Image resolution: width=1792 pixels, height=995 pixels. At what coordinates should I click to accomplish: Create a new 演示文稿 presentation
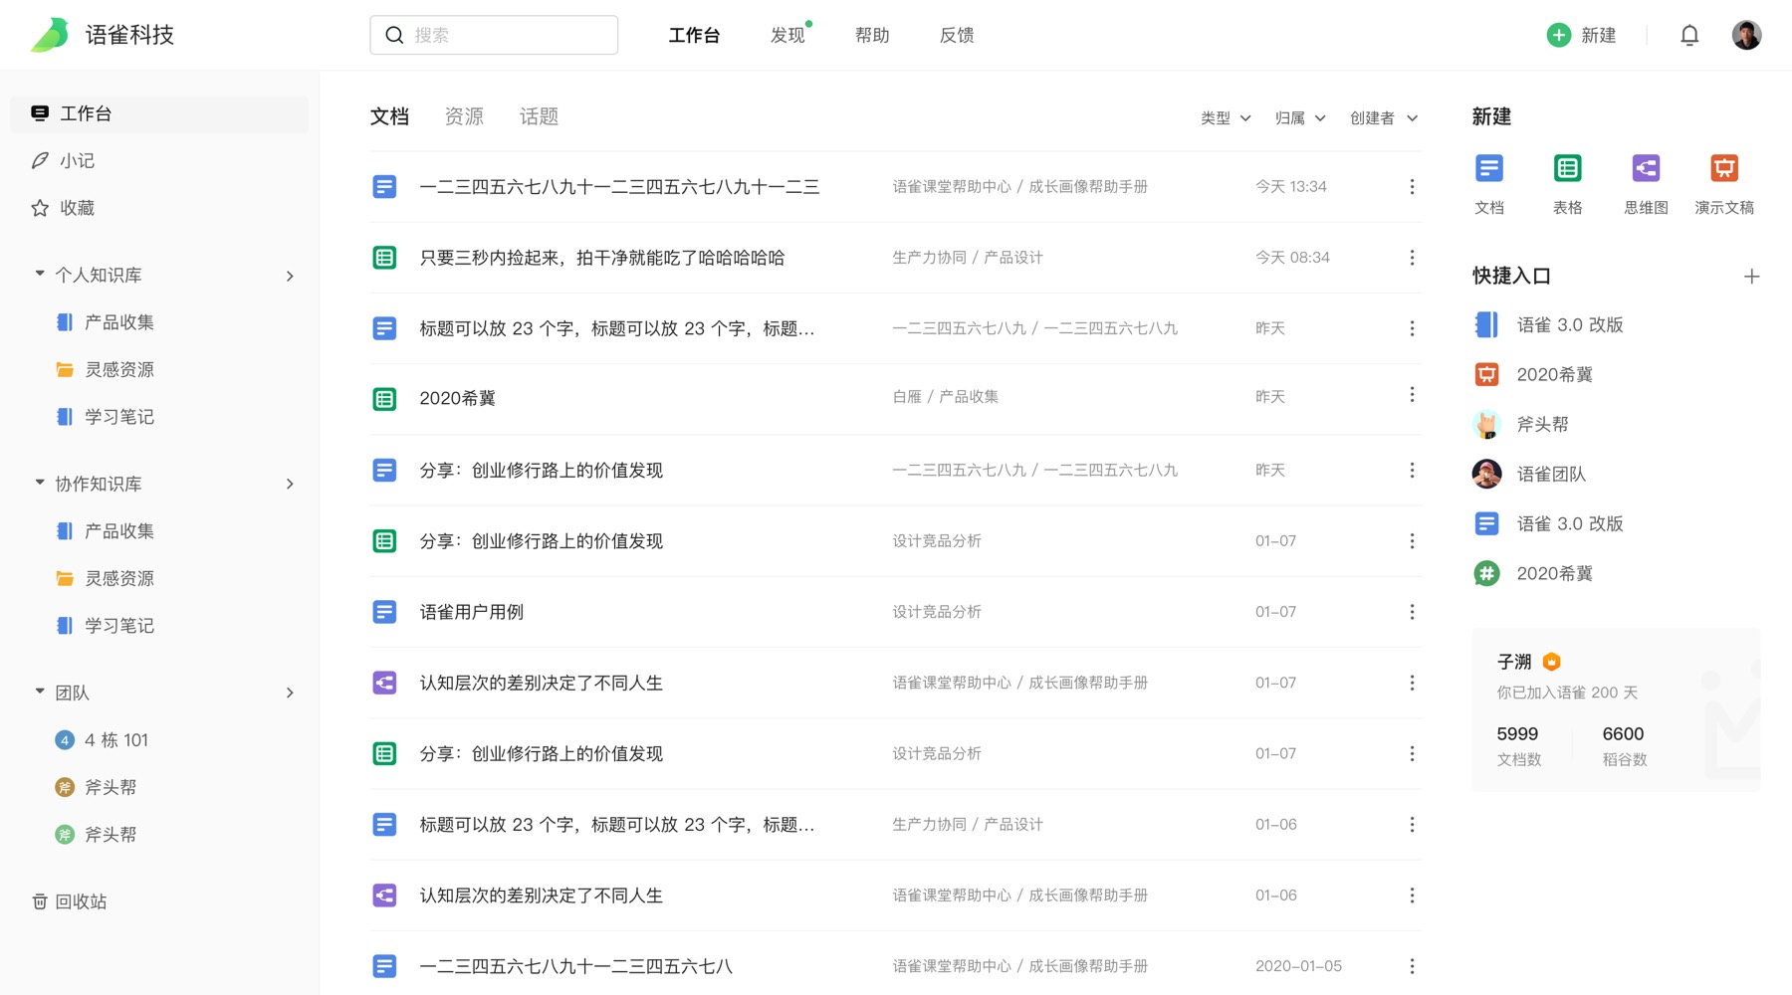(x=1724, y=184)
